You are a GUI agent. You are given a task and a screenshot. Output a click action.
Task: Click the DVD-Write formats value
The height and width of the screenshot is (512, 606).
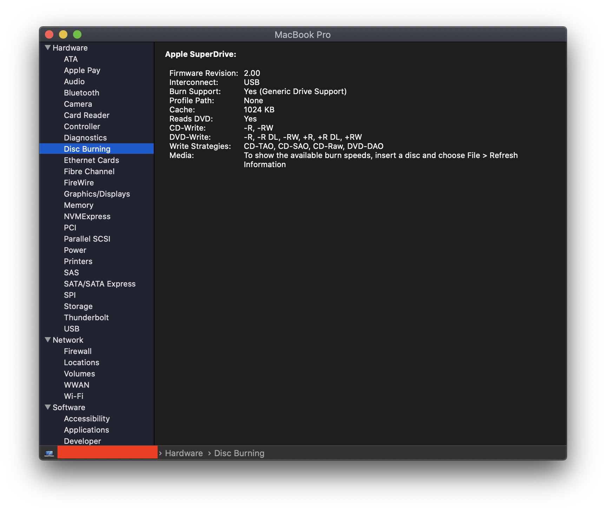303,137
